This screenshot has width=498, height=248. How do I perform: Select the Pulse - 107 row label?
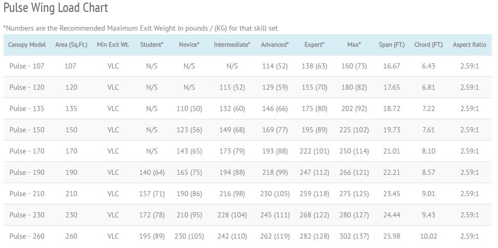pyautogui.click(x=27, y=66)
